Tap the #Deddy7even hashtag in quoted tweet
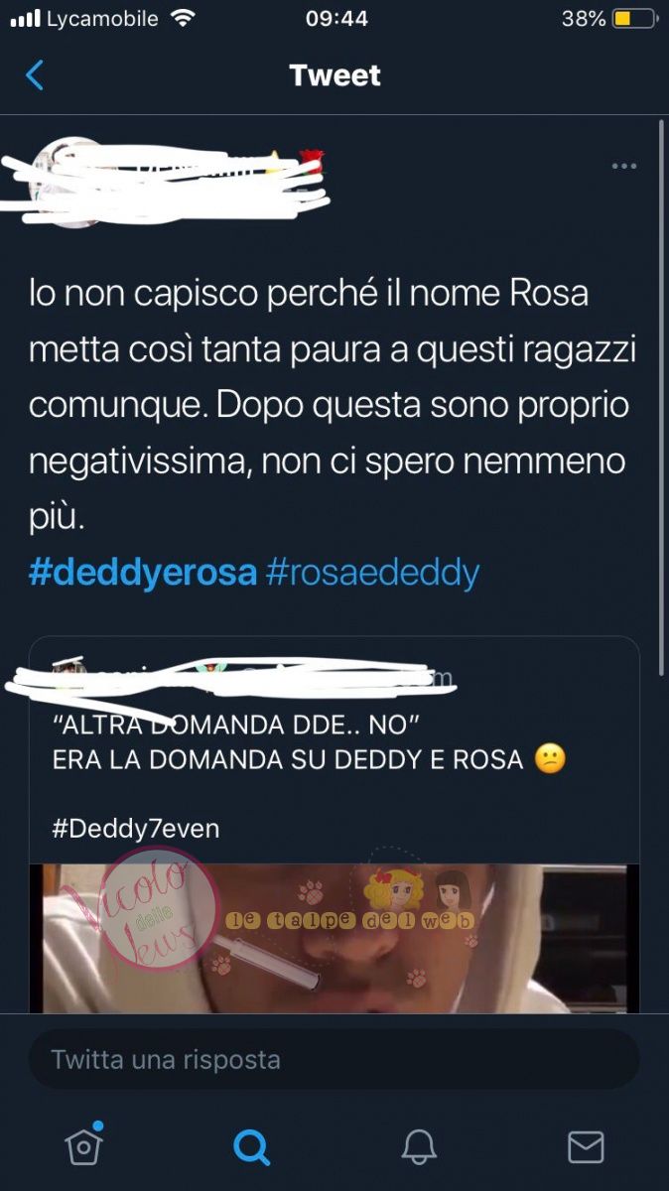The image size is (669, 1191). click(x=134, y=829)
